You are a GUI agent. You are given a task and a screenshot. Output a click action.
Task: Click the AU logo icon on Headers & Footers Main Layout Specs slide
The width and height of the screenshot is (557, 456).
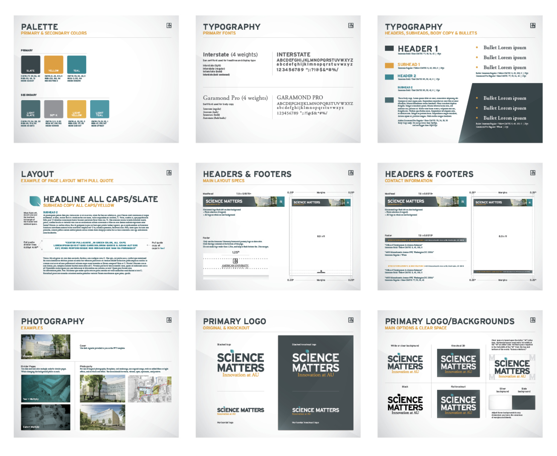point(351,173)
